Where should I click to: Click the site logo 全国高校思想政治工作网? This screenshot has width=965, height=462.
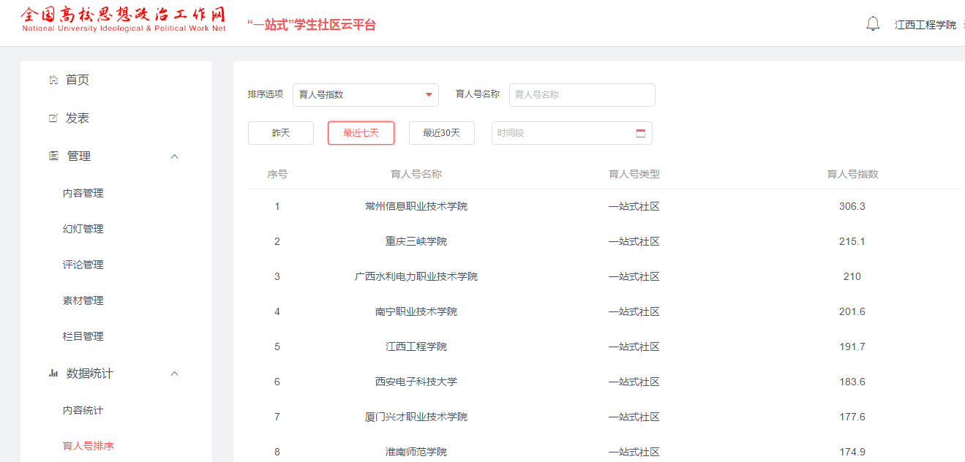(x=124, y=20)
